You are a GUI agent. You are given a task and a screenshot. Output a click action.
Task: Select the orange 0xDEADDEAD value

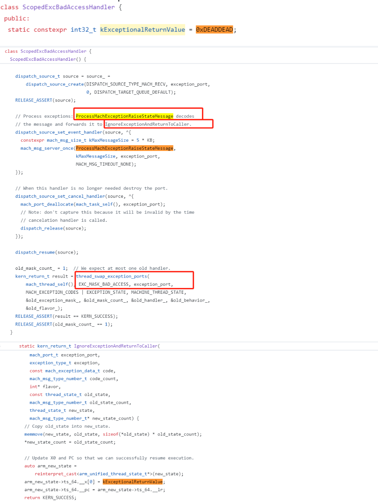click(215, 29)
